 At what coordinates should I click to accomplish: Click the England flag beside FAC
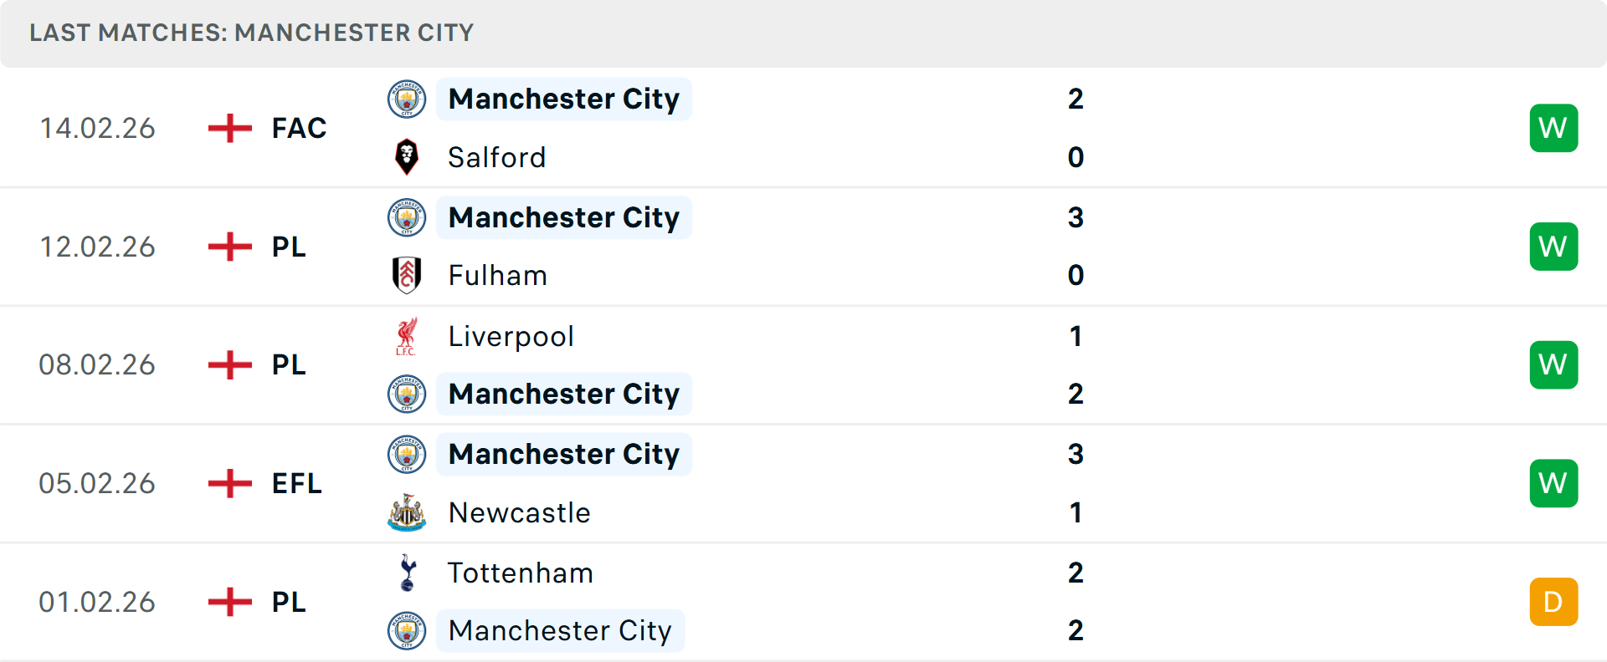point(228,128)
